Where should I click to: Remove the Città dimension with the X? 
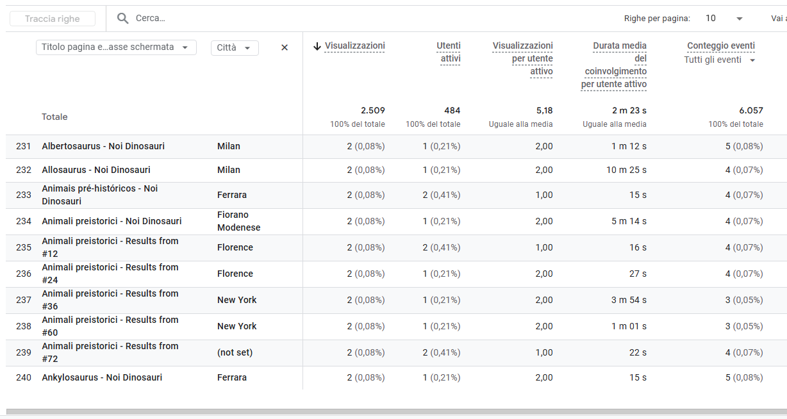pyautogui.click(x=285, y=47)
